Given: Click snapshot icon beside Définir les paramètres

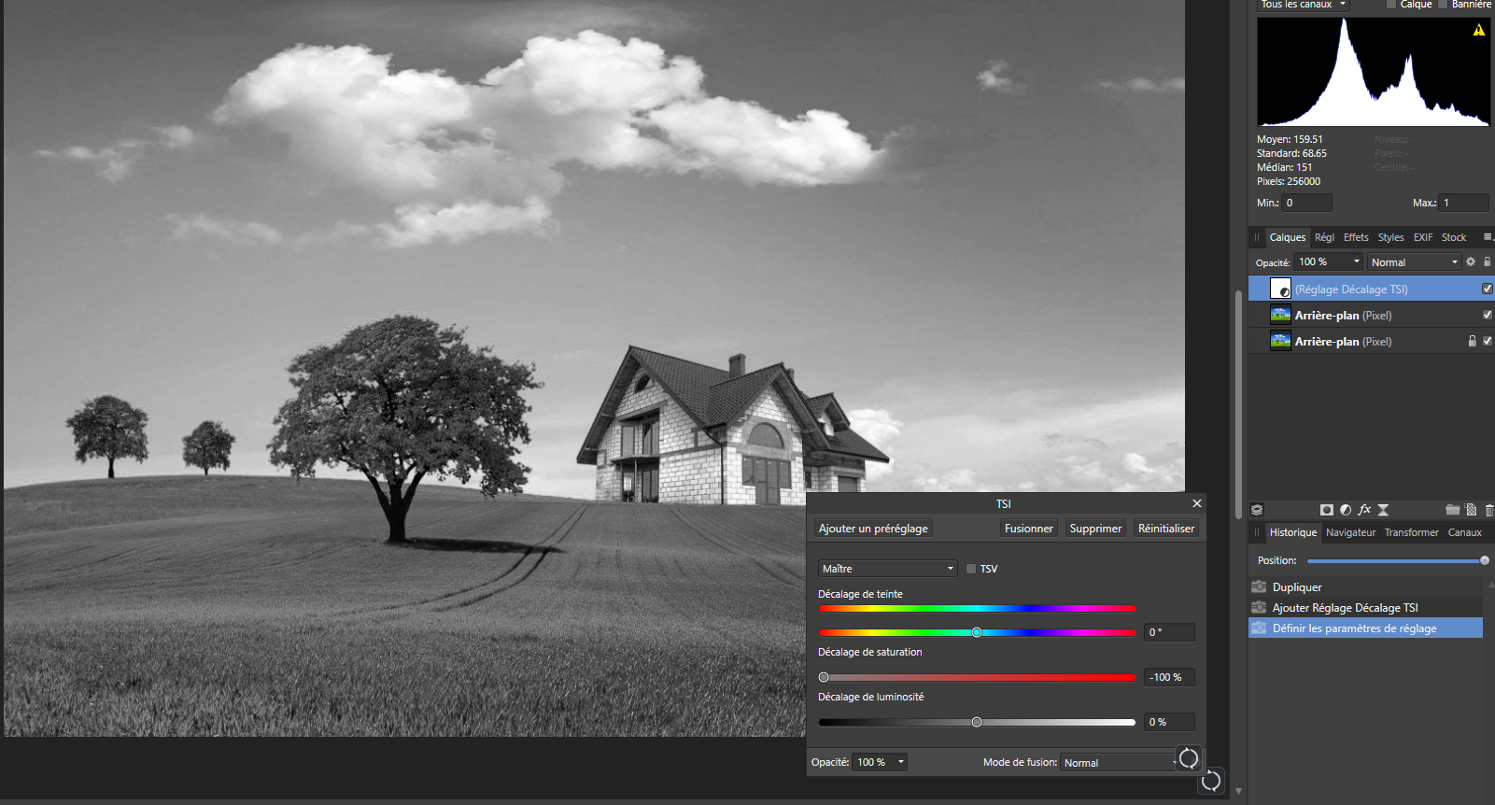Looking at the screenshot, I should pos(1259,628).
